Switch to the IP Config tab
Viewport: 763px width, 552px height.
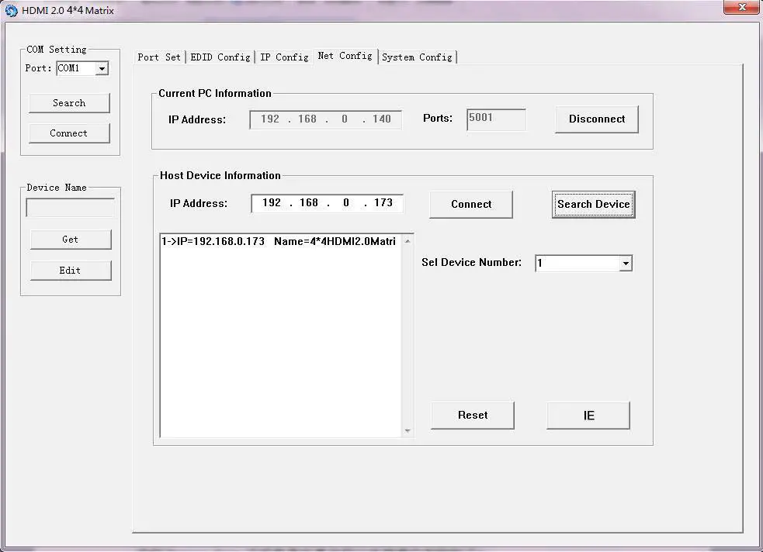pos(284,56)
